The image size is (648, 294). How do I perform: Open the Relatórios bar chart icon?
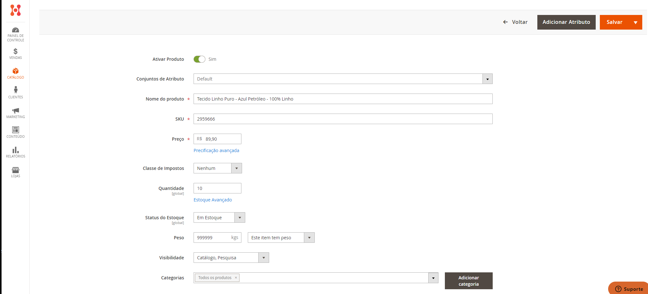(x=15, y=150)
